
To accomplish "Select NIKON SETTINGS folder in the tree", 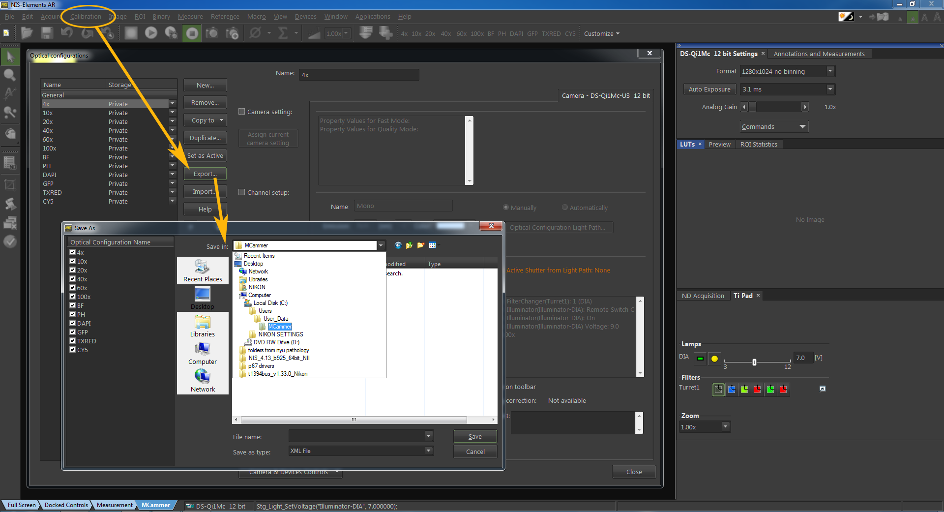I will (x=280, y=334).
